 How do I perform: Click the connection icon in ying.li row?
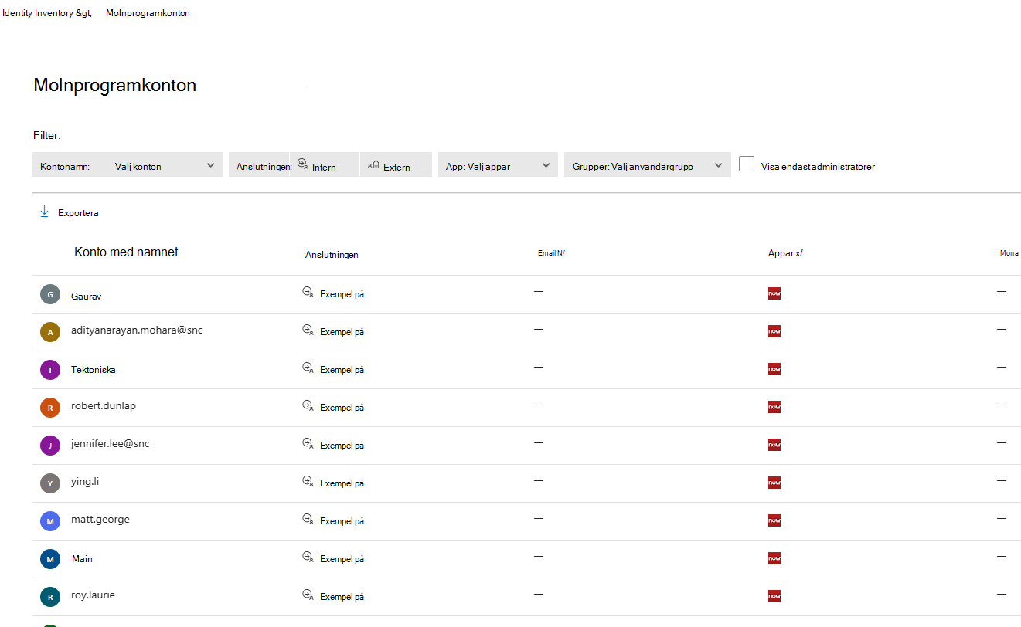coord(308,482)
